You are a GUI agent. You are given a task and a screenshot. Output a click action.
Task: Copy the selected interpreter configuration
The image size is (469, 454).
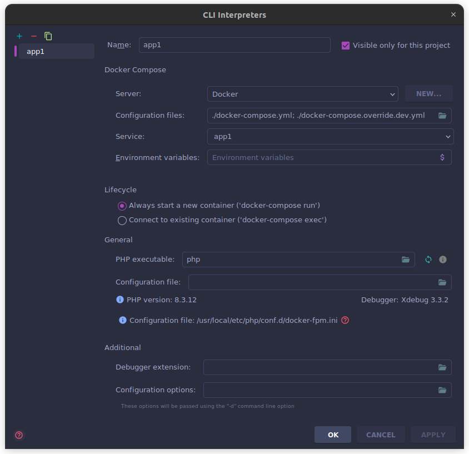click(x=48, y=36)
